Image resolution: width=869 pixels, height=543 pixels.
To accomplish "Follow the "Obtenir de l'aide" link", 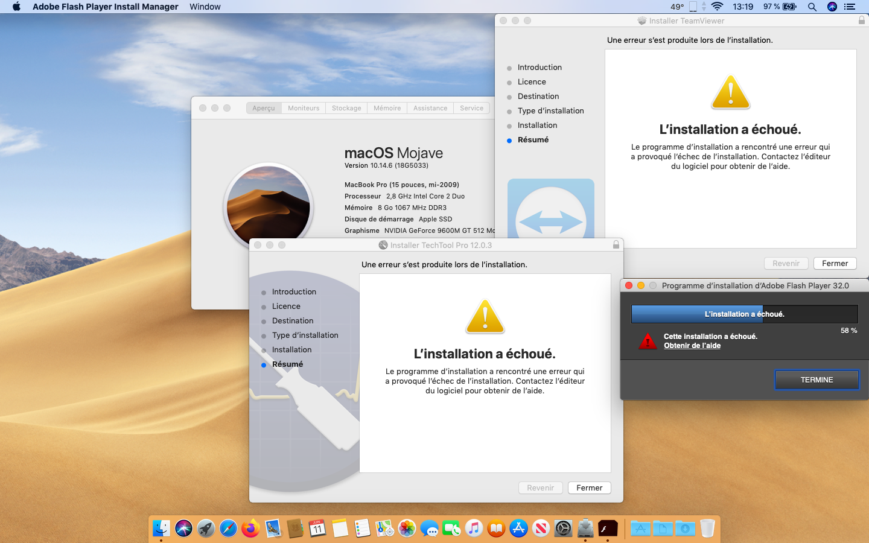I will [692, 346].
